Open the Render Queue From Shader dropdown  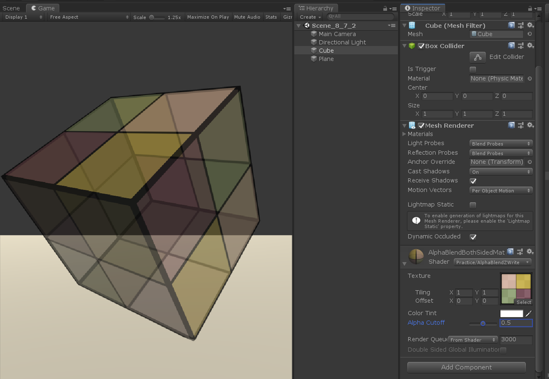(x=473, y=340)
